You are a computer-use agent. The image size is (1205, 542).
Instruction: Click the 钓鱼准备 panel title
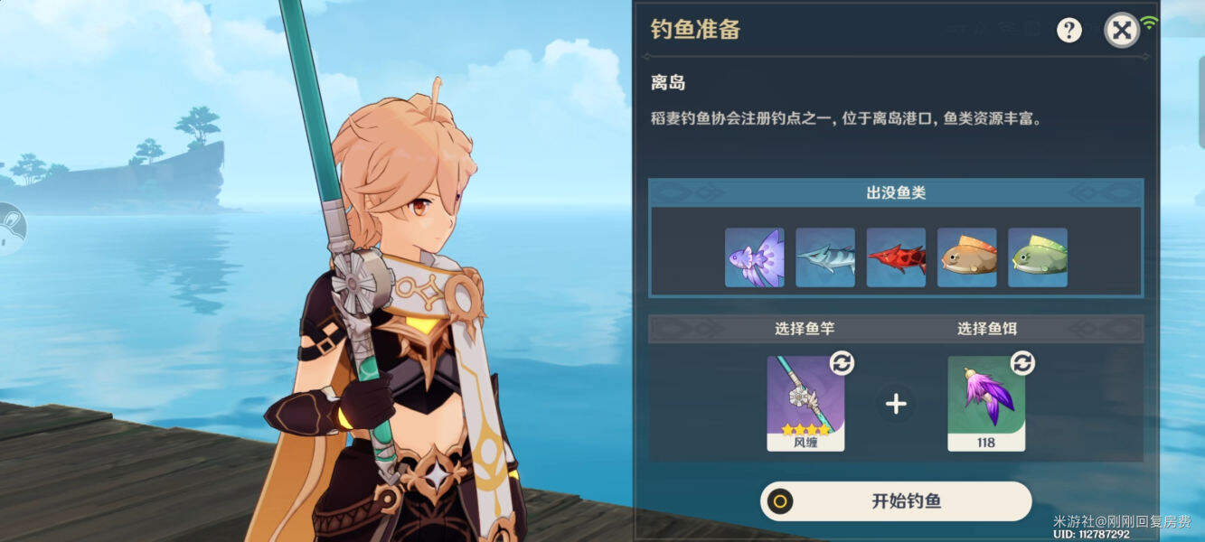(x=695, y=30)
